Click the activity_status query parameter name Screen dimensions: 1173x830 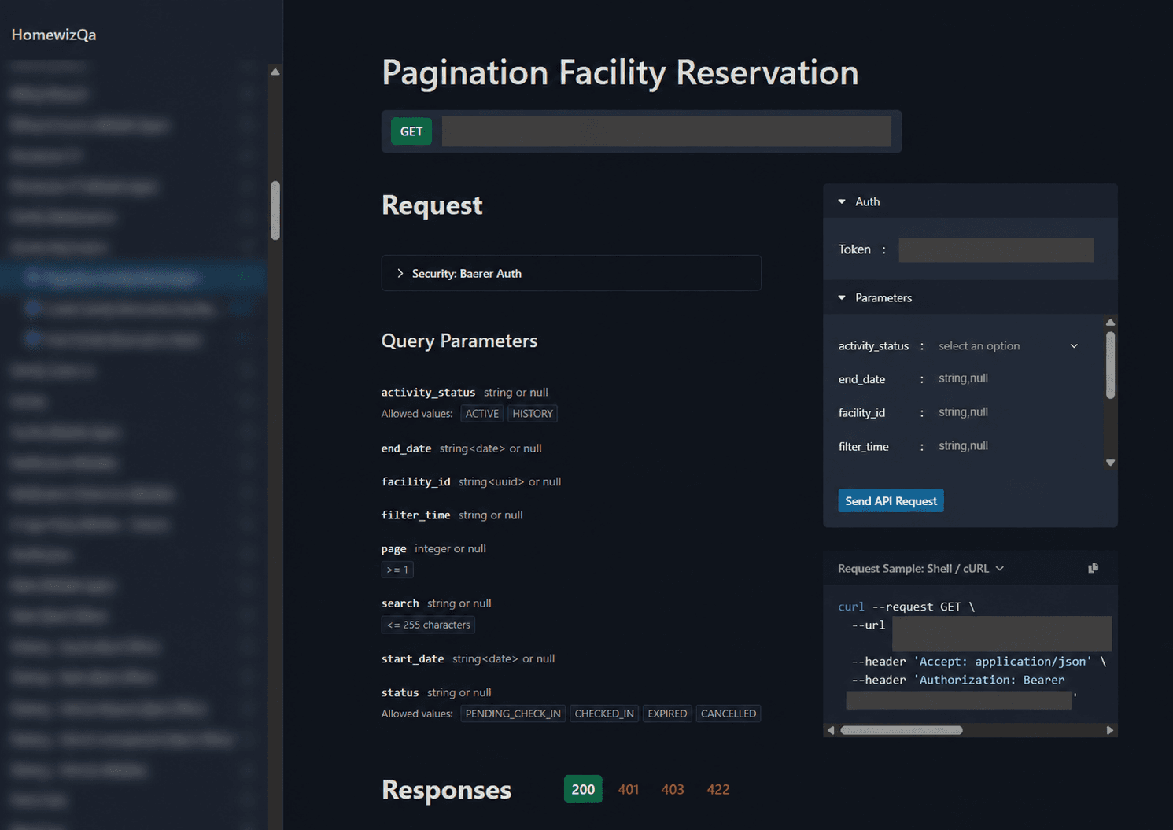428,392
